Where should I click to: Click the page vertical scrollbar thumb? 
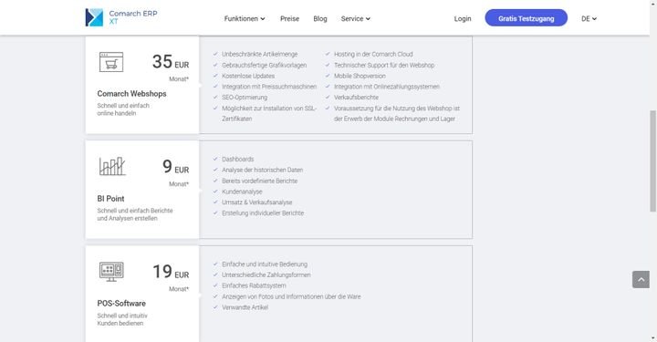tap(652, 161)
